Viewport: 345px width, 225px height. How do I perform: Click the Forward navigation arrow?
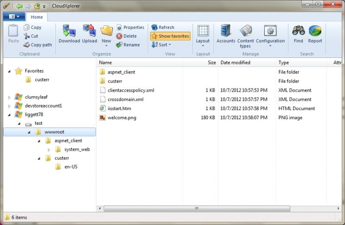(x=28, y=6)
